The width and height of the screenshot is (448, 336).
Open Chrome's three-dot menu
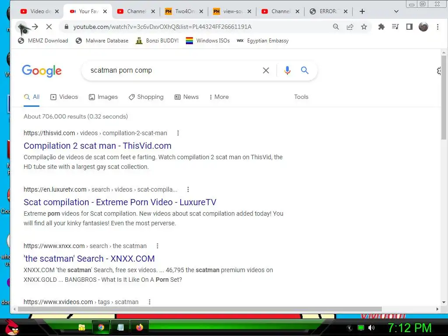point(437,27)
